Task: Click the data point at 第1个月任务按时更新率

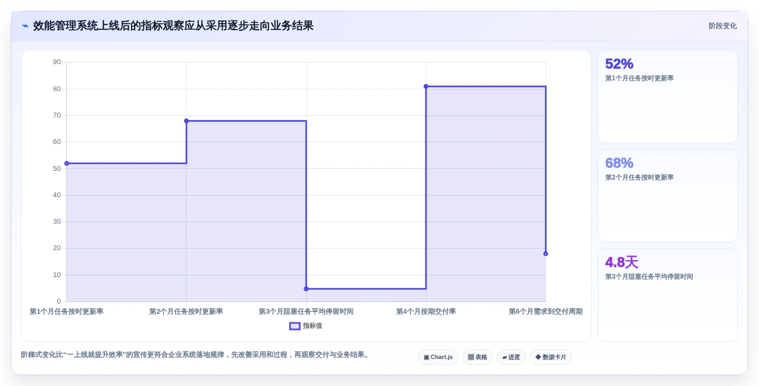Action: [x=67, y=163]
